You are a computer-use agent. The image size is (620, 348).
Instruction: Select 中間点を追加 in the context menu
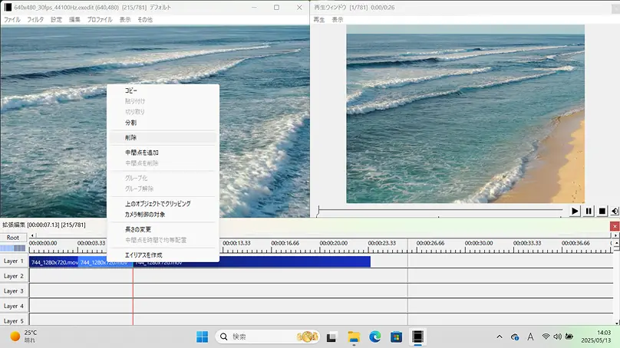tap(141, 153)
